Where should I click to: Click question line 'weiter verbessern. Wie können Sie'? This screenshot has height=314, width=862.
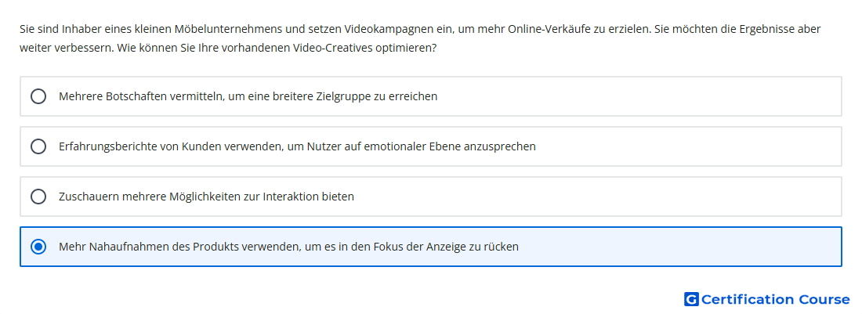tap(228, 48)
